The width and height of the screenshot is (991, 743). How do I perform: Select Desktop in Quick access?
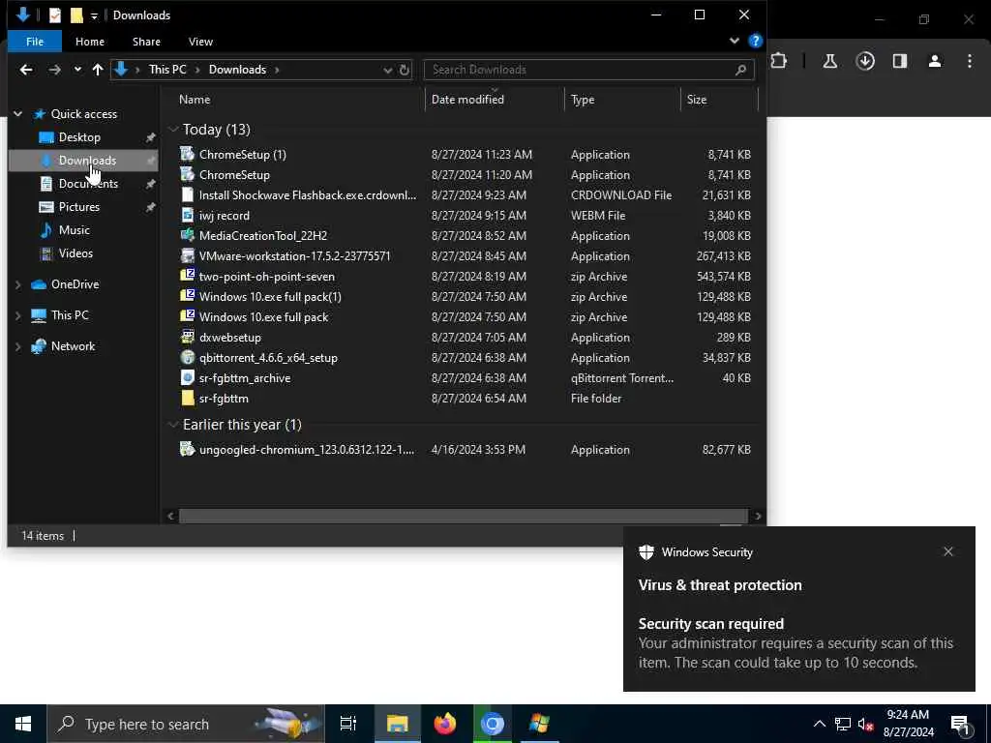pos(79,137)
